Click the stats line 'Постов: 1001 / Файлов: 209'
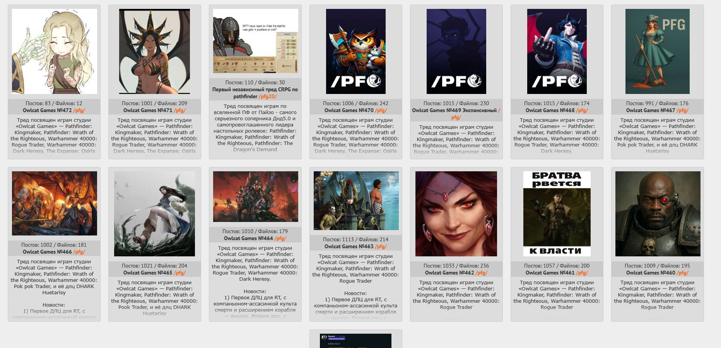721x348 pixels. [x=155, y=103]
